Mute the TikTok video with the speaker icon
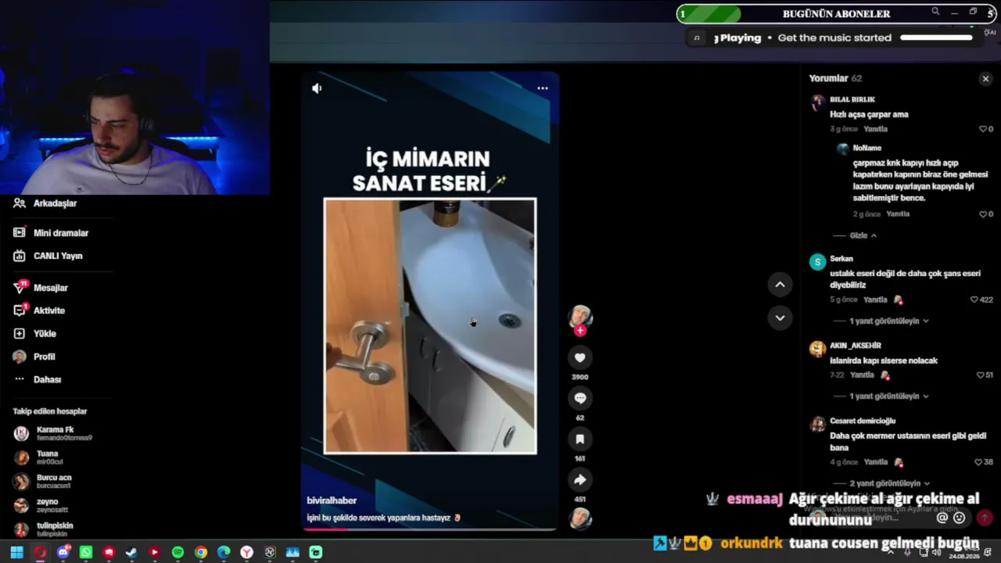This screenshot has height=563, width=1001. [x=317, y=88]
